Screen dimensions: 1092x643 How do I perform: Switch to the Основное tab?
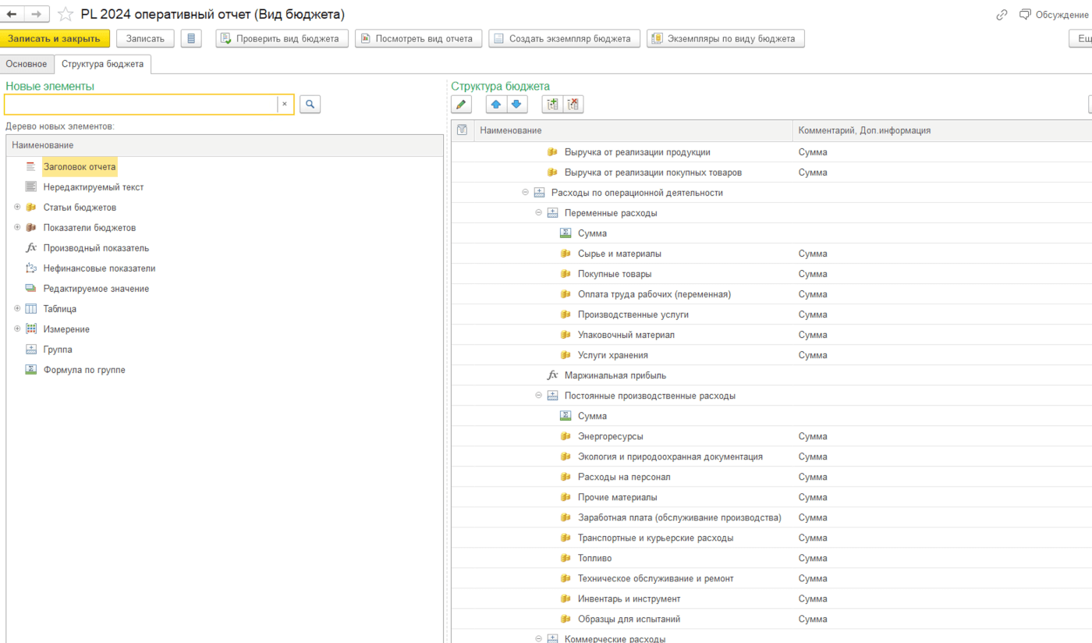coord(27,64)
